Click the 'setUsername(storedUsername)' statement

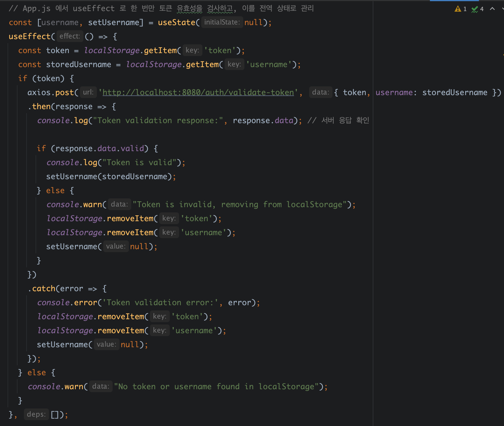(x=111, y=177)
